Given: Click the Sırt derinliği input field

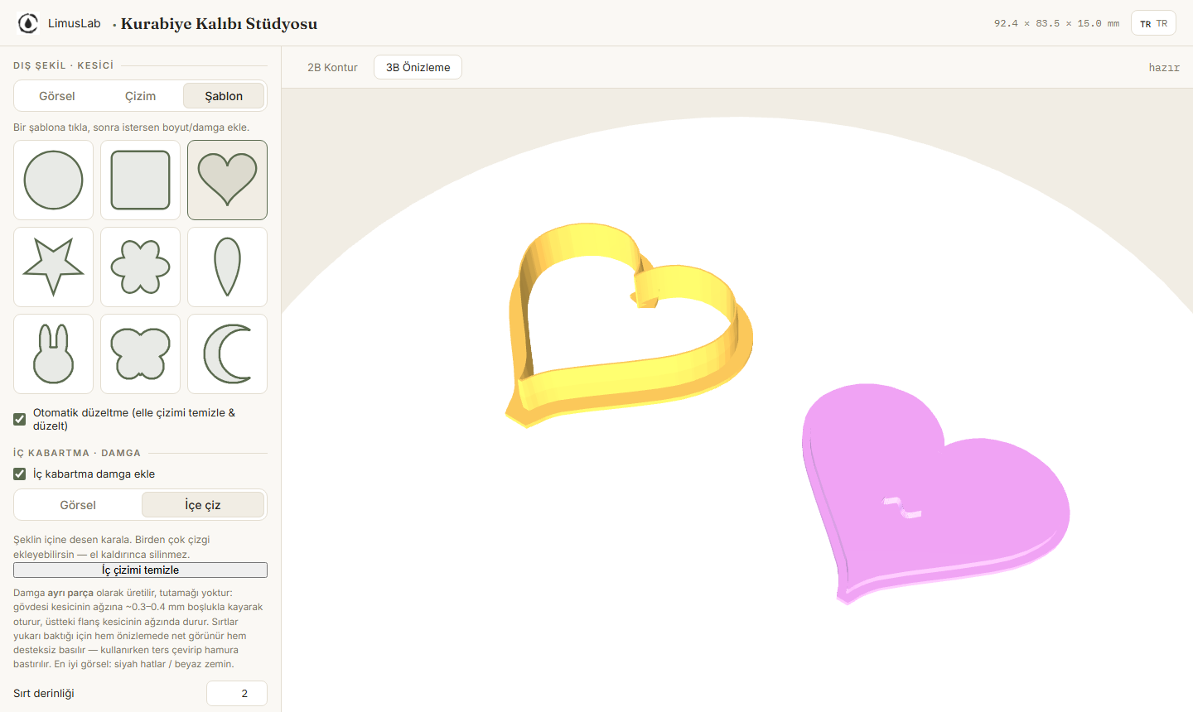Looking at the screenshot, I should coord(237,694).
